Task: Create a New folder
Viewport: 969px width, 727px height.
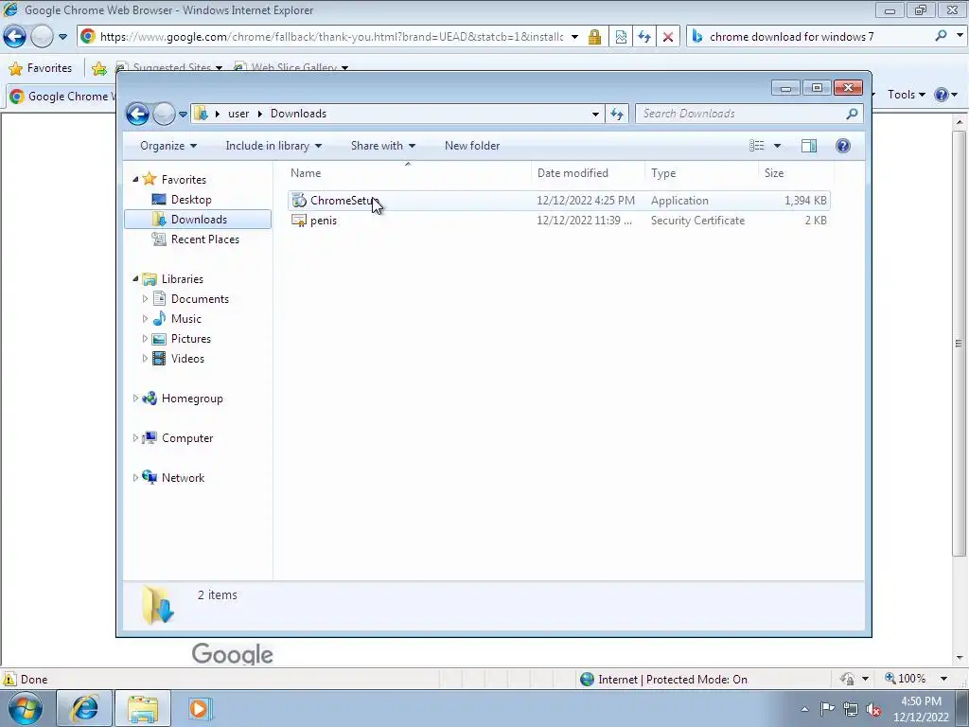Action: tap(472, 146)
